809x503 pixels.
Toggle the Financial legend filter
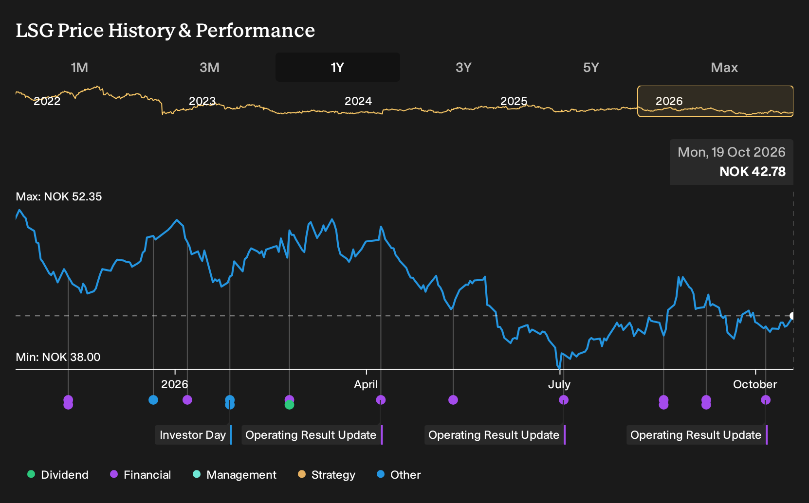coord(140,475)
